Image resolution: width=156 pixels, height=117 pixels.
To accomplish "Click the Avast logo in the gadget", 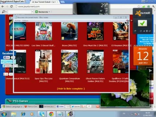I will 143,13.
